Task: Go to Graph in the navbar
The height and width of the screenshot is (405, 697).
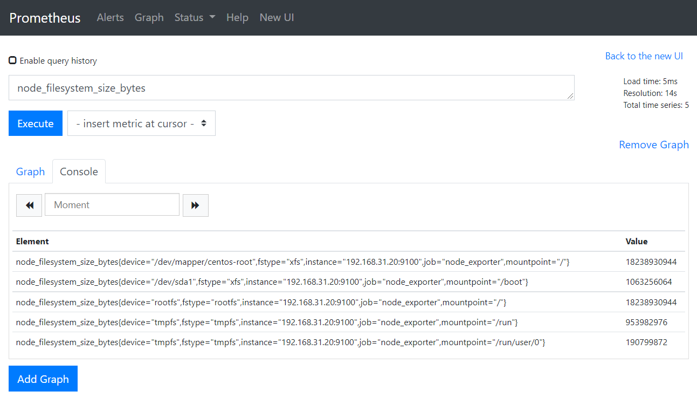Action: 149,17
